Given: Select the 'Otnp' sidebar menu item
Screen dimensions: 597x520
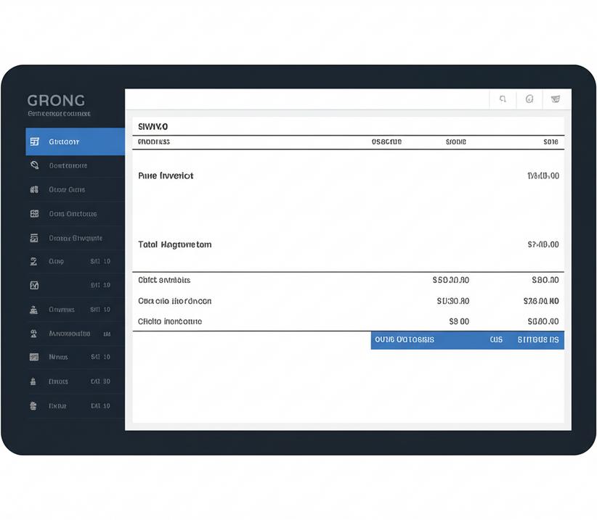Looking at the screenshot, I should pyautogui.click(x=56, y=261).
